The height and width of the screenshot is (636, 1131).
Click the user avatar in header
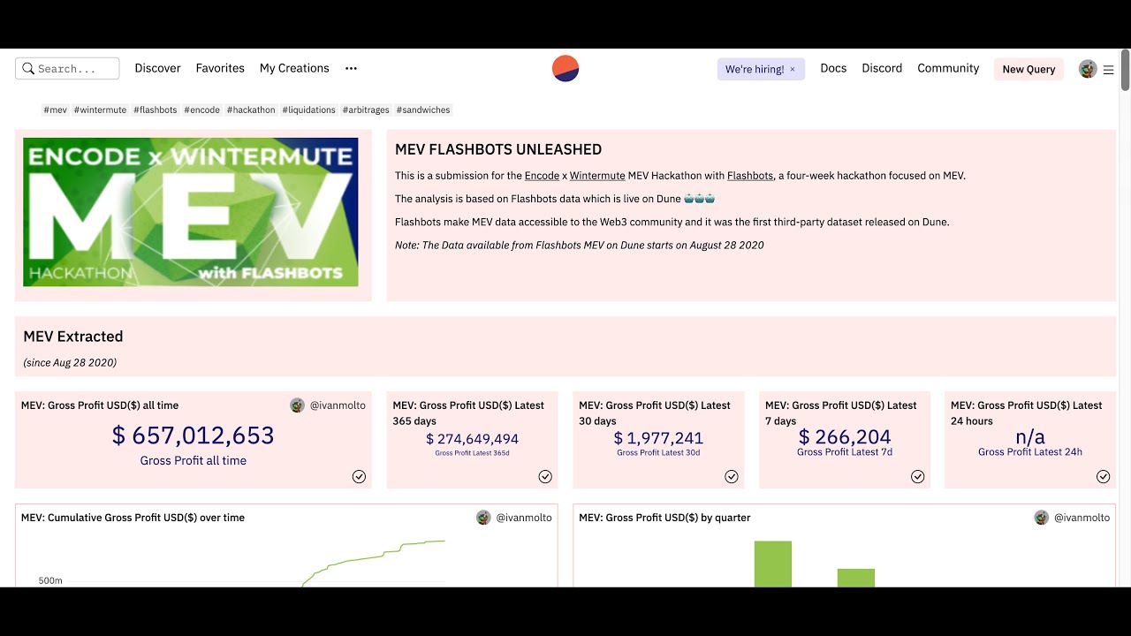1088,69
